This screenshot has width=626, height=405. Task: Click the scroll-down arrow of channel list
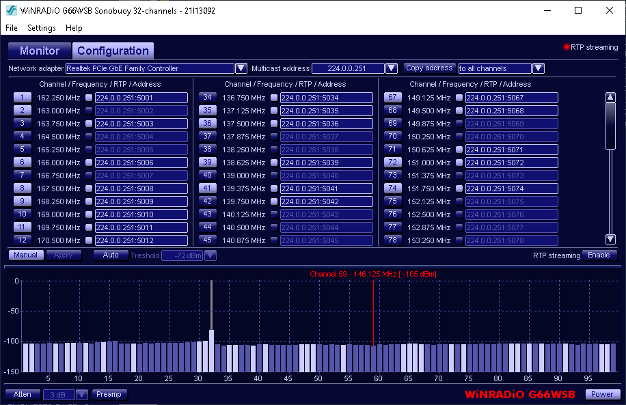point(610,239)
